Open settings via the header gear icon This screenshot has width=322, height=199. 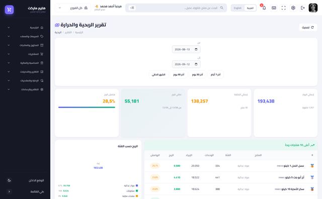(293, 8)
